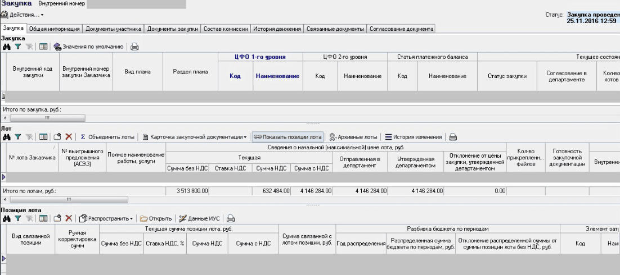620x275 pixels.
Task: Click the printer icon in Лот toolbar
Action: click(453, 136)
